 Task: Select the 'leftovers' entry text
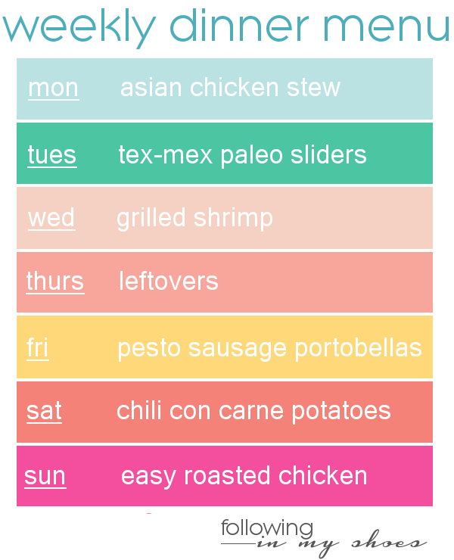[x=168, y=281]
